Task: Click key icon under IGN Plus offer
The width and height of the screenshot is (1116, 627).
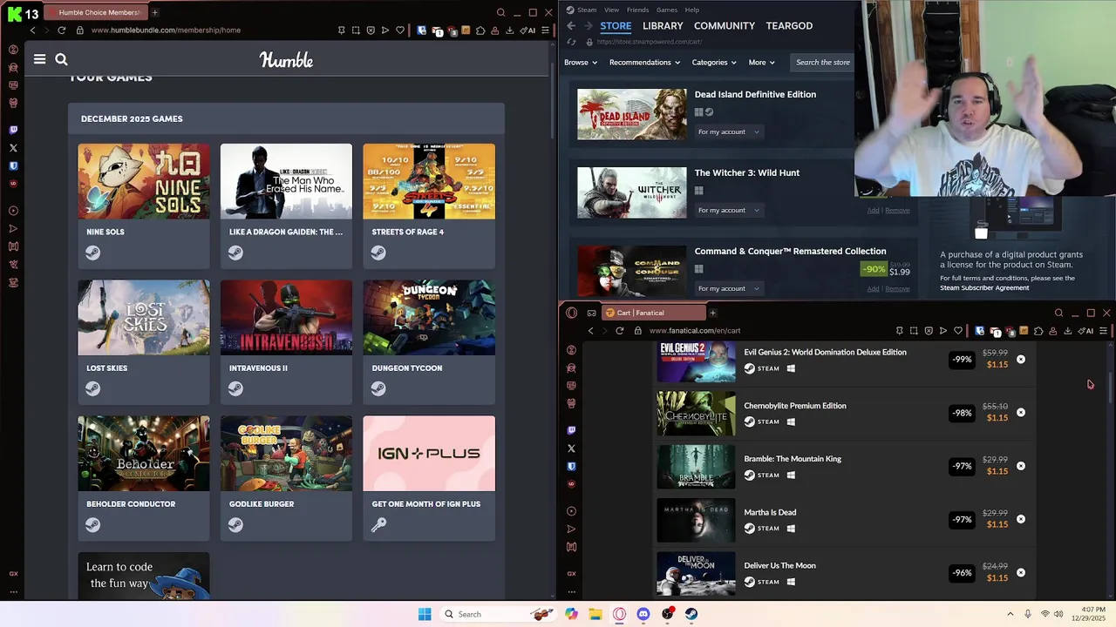Action: (378, 524)
